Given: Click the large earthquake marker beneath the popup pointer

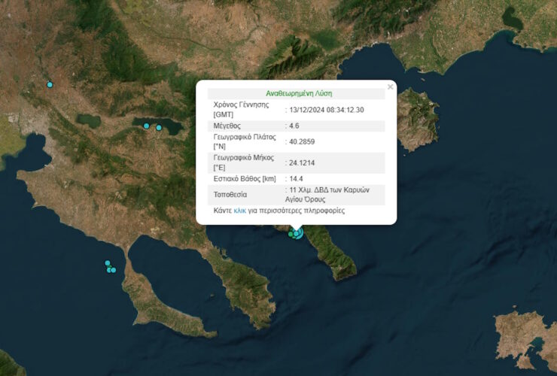Looking at the screenshot, I should 297,234.
